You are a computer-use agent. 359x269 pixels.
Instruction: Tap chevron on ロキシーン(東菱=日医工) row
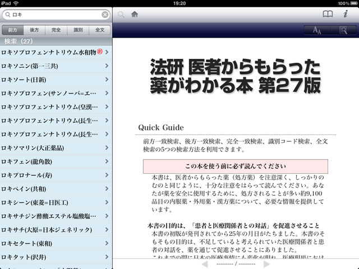107,202
